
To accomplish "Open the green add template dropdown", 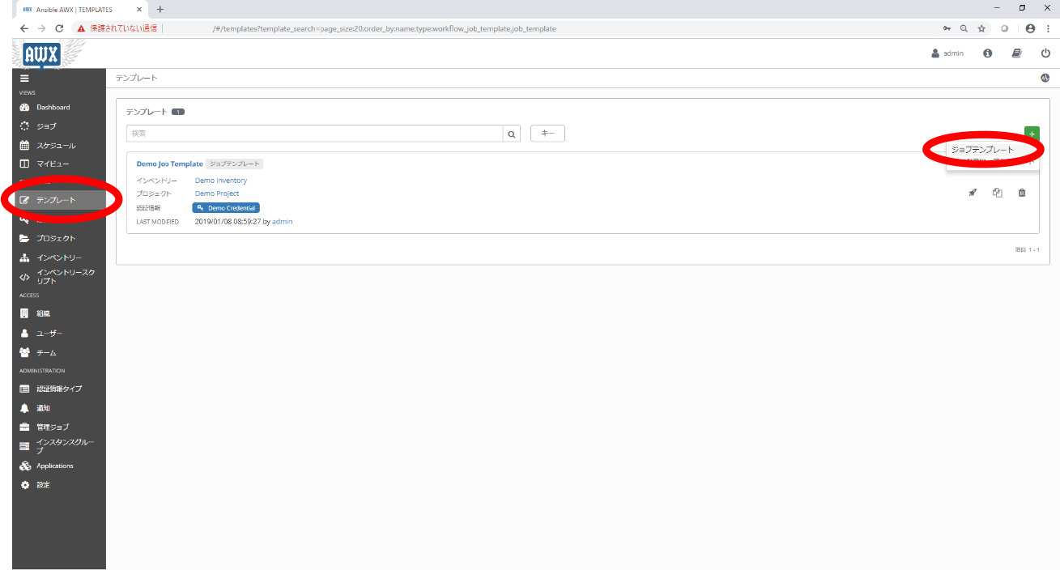I will click(1032, 134).
